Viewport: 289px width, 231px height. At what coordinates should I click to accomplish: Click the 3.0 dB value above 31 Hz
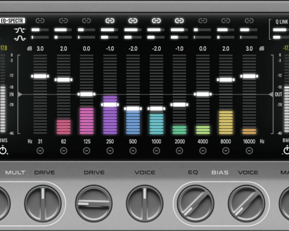[x=40, y=49]
